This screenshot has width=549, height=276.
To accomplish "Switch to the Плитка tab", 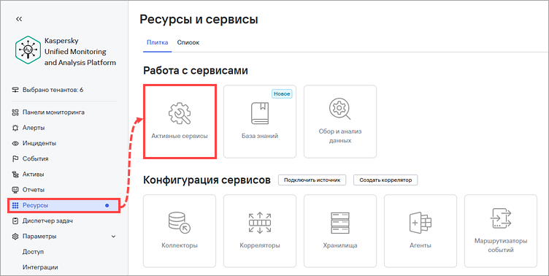I will (157, 42).
